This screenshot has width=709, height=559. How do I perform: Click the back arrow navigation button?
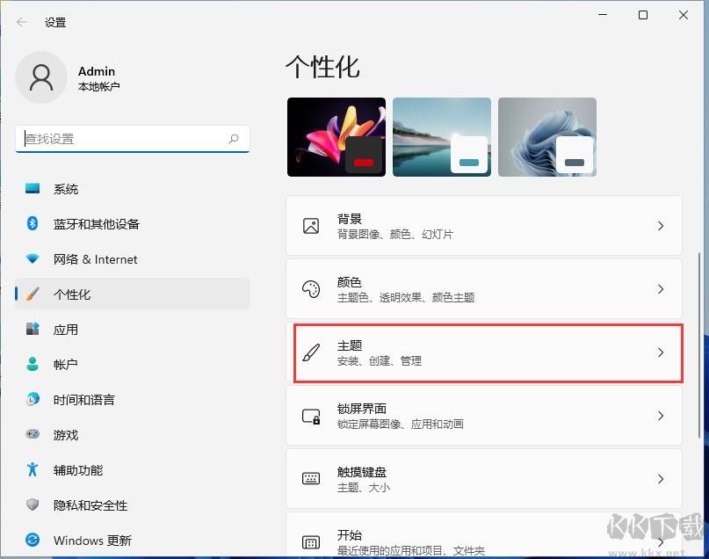21,22
